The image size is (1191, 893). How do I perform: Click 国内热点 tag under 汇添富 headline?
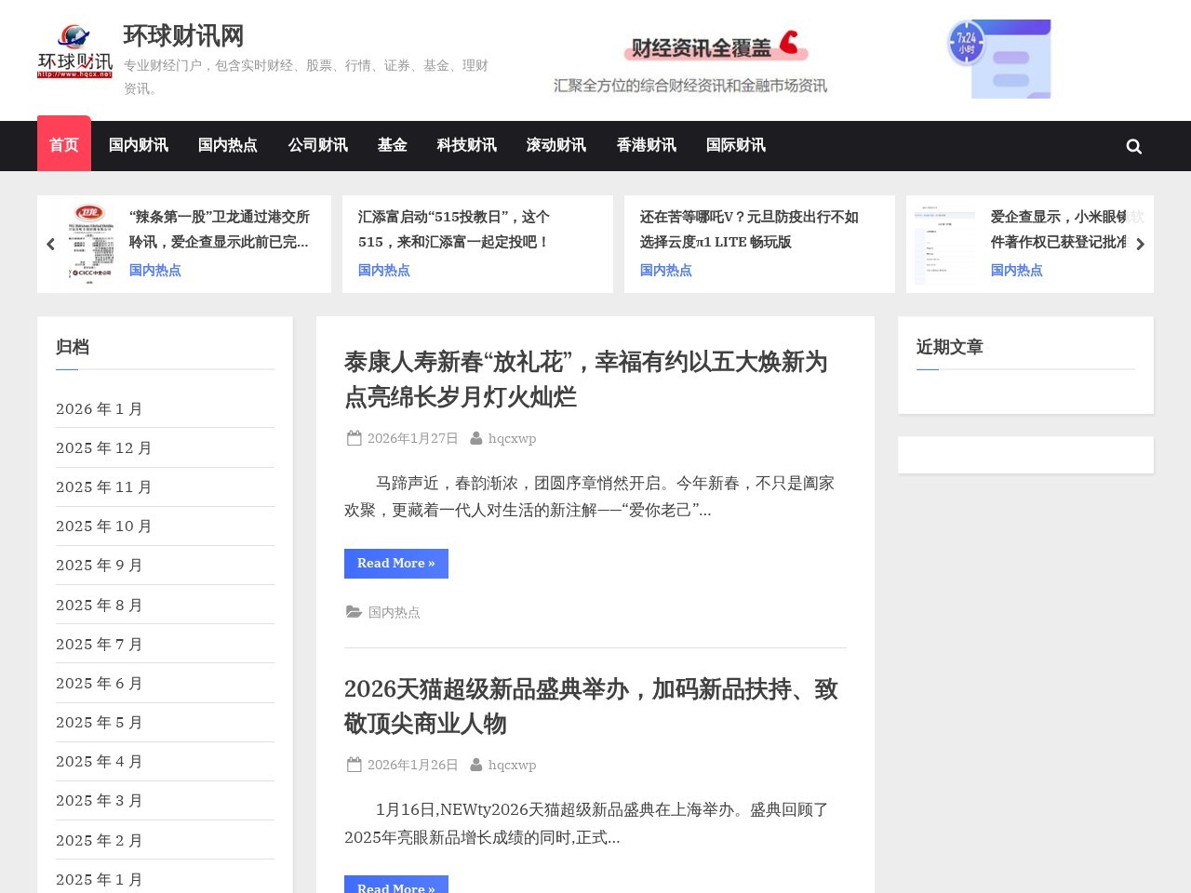[x=384, y=270]
